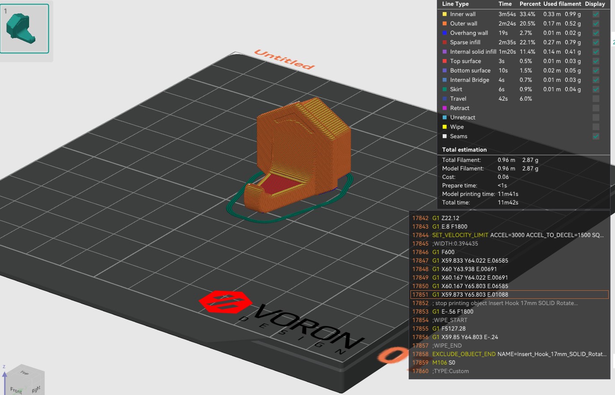
Task: Click the Display column header
Action: (x=595, y=4)
